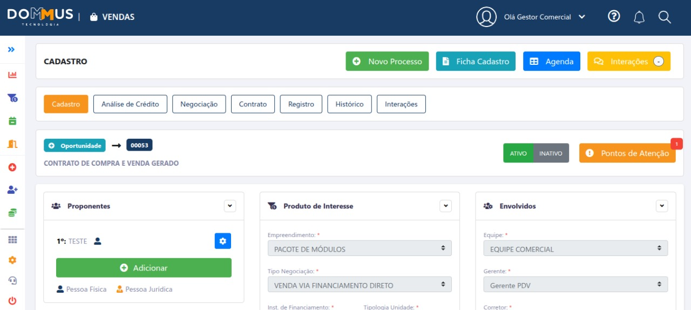This screenshot has height=310, width=691.
Task: Collapse the Proponentes panel
Action: tap(231, 206)
